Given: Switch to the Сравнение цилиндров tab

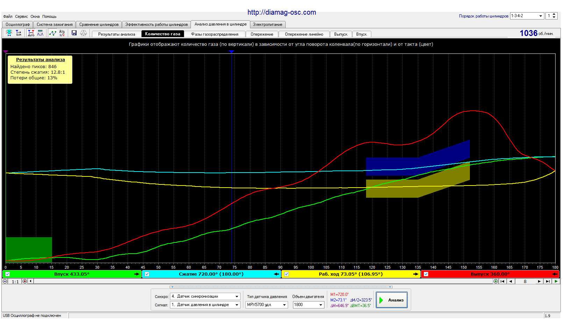Looking at the screenshot, I should pyautogui.click(x=99, y=24).
